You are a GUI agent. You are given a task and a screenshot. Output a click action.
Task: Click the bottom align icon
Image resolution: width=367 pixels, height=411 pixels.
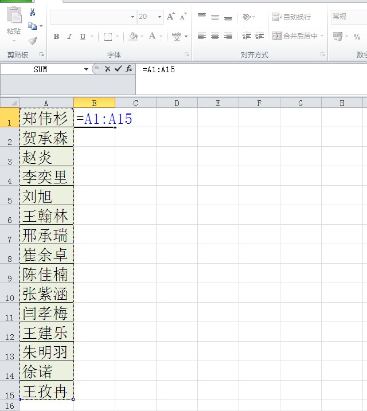tap(228, 18)
